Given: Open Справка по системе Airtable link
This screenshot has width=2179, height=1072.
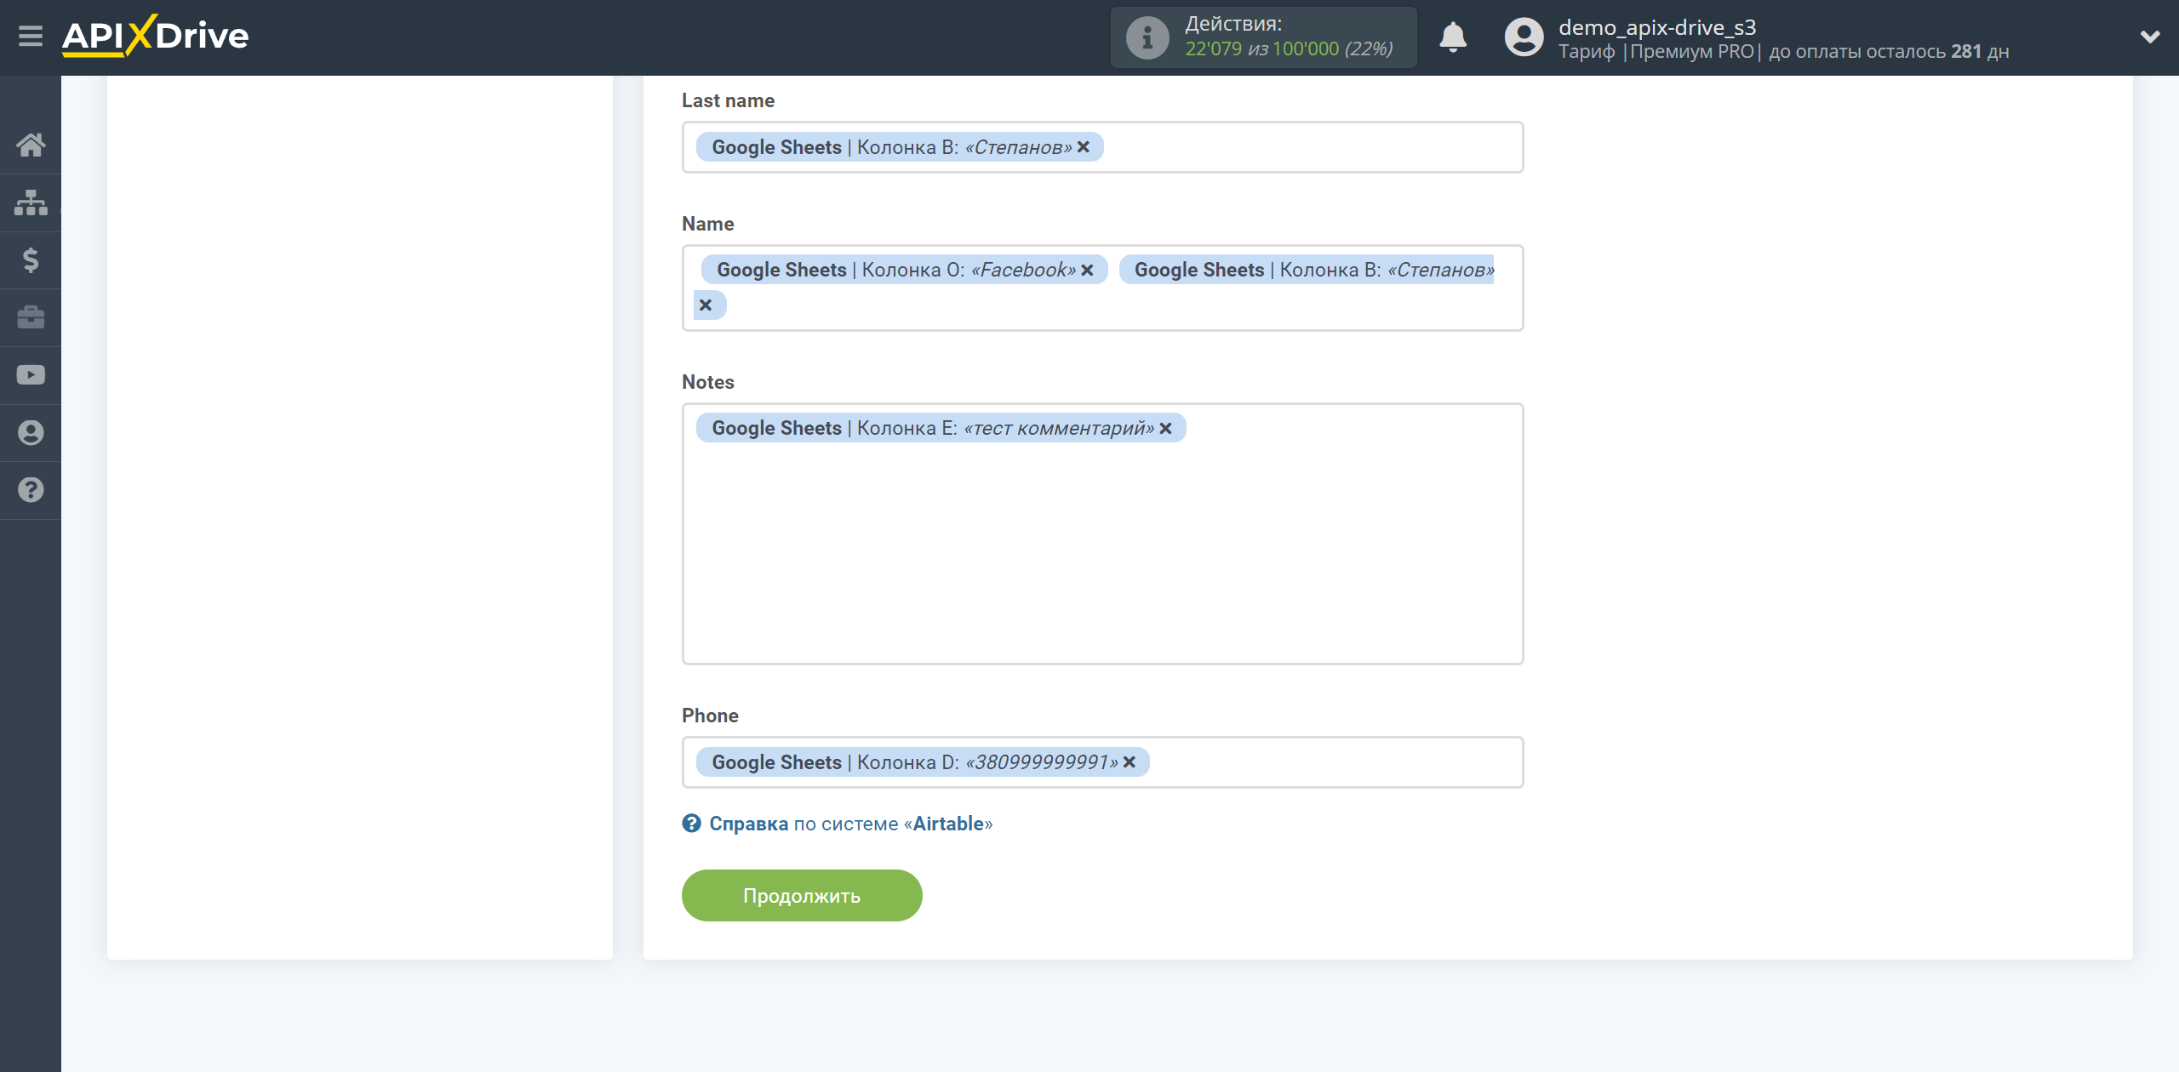Looking at the screenshot, I should coord(850,824).
